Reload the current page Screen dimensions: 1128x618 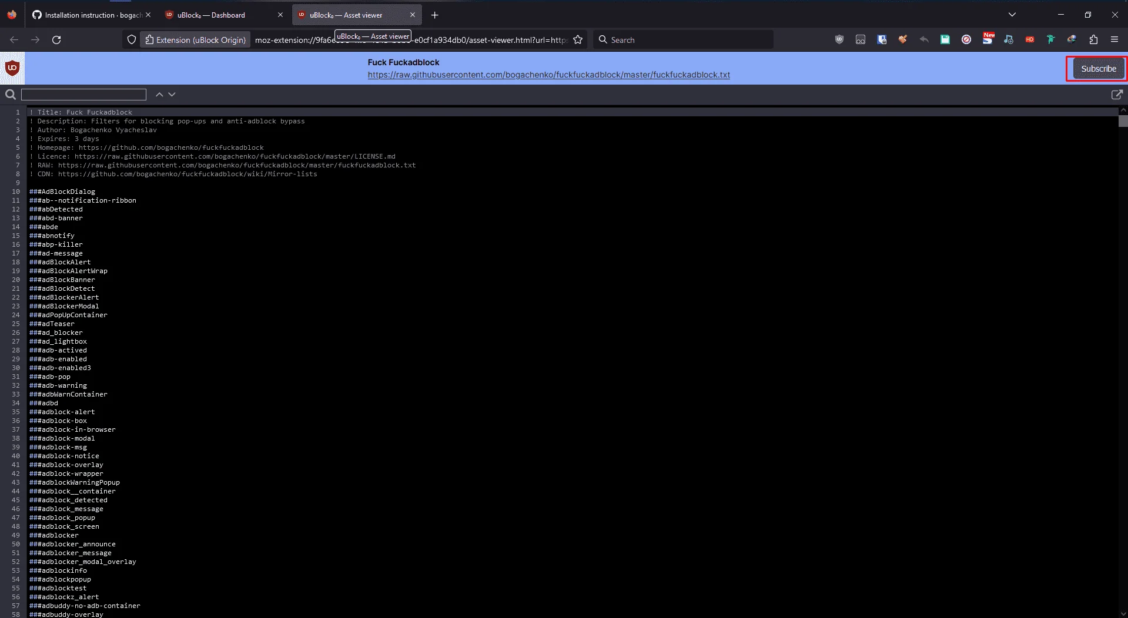tap(56, 39)
